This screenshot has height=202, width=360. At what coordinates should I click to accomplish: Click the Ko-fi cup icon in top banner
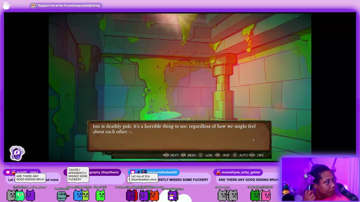click(x=33, y=5)
